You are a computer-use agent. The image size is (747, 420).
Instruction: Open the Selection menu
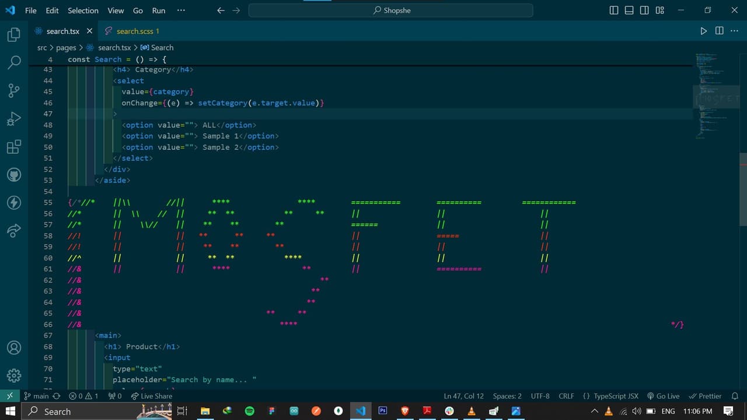point(83,10)
